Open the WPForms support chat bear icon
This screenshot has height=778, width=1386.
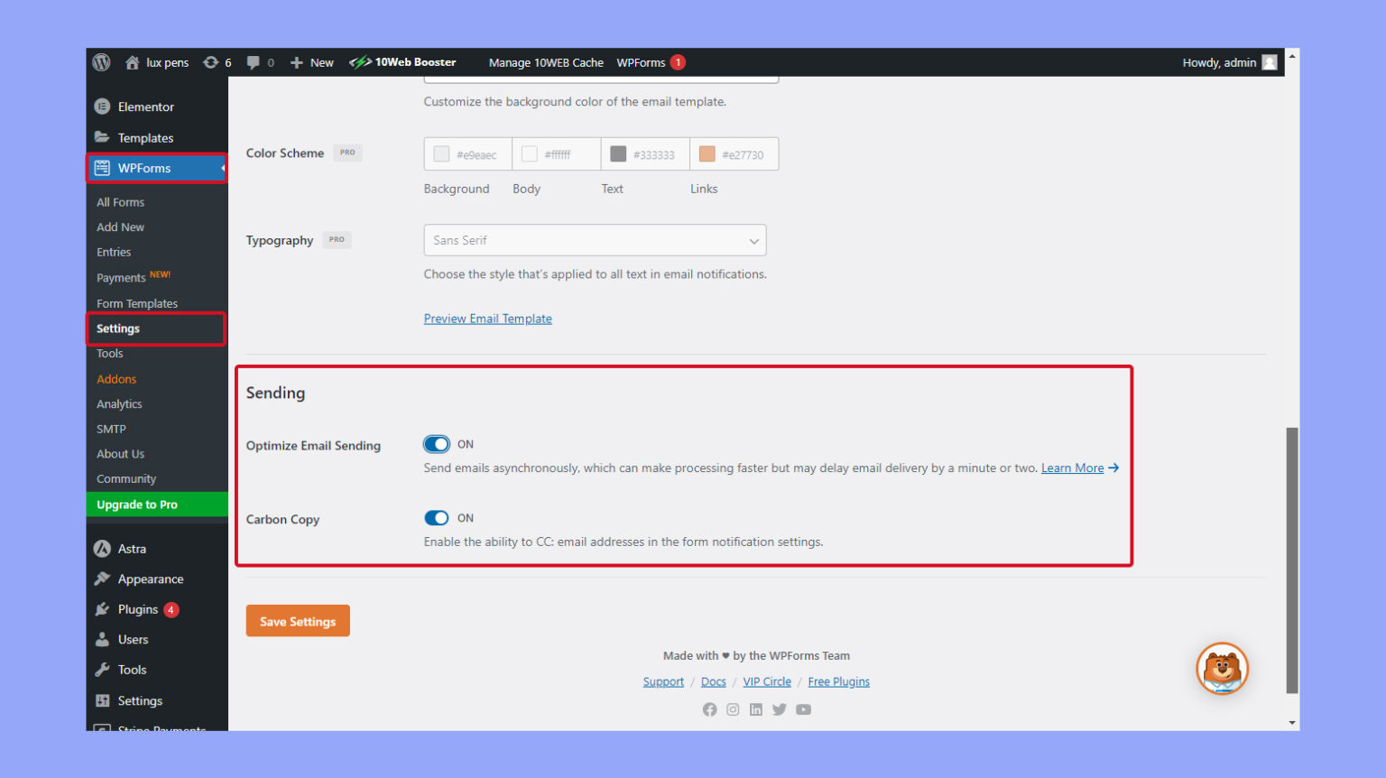pos(1223,669)
